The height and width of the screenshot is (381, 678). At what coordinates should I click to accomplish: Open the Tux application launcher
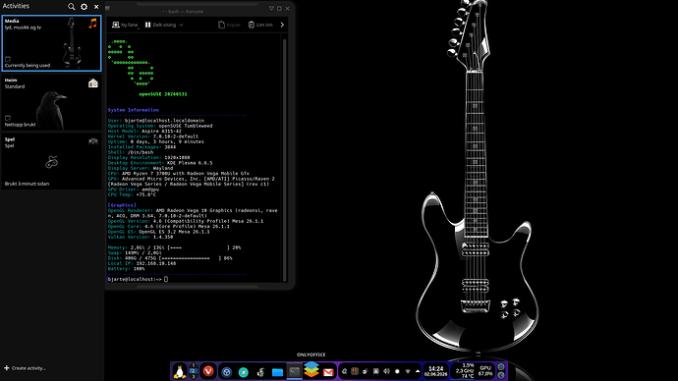coord(180,372)
